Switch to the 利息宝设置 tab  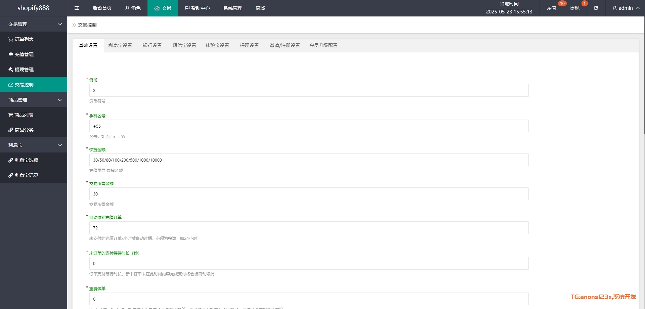coord(120,45)
